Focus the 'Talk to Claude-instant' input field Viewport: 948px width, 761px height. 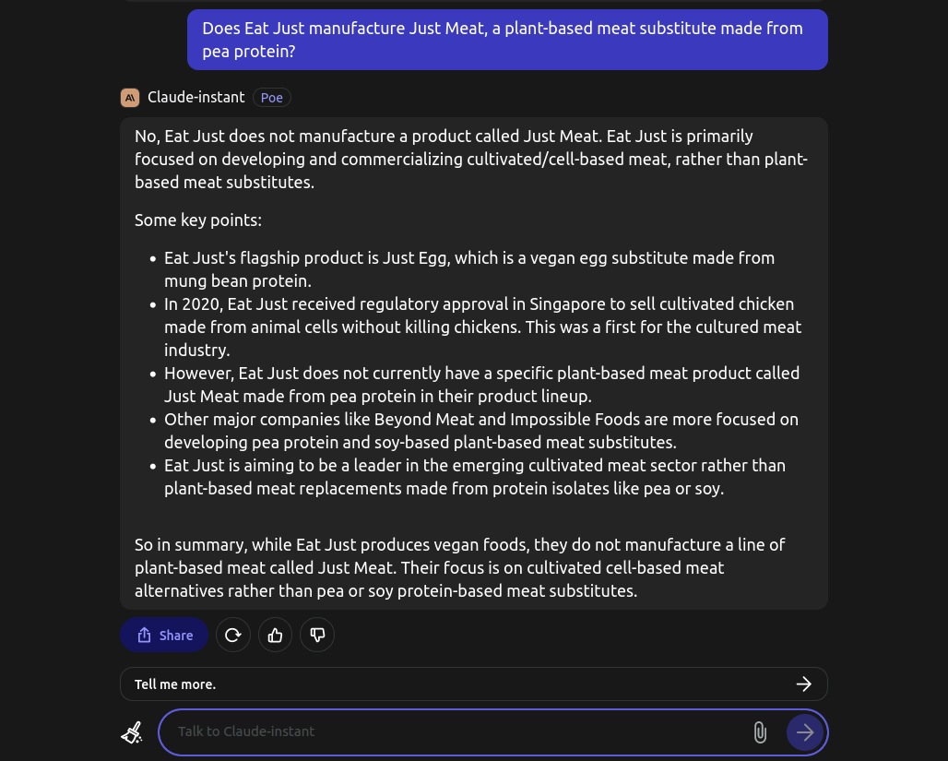pyautogui.click(x=459, y=732)
